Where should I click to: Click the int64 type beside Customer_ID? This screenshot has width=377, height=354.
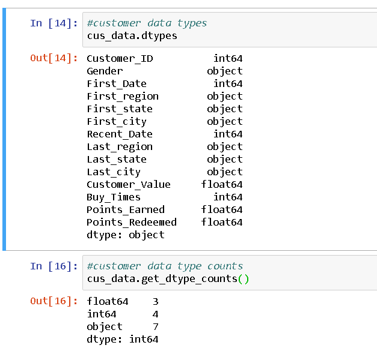click(228, 59)
